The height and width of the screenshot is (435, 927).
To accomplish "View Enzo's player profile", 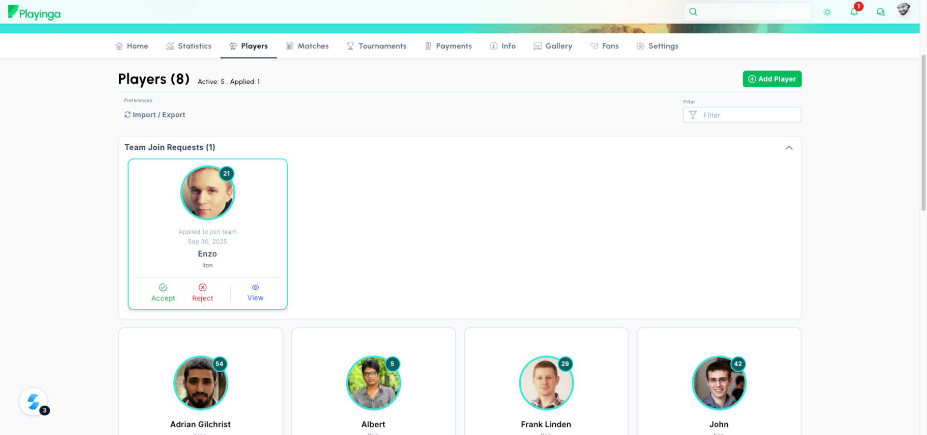I will (255, 293).
